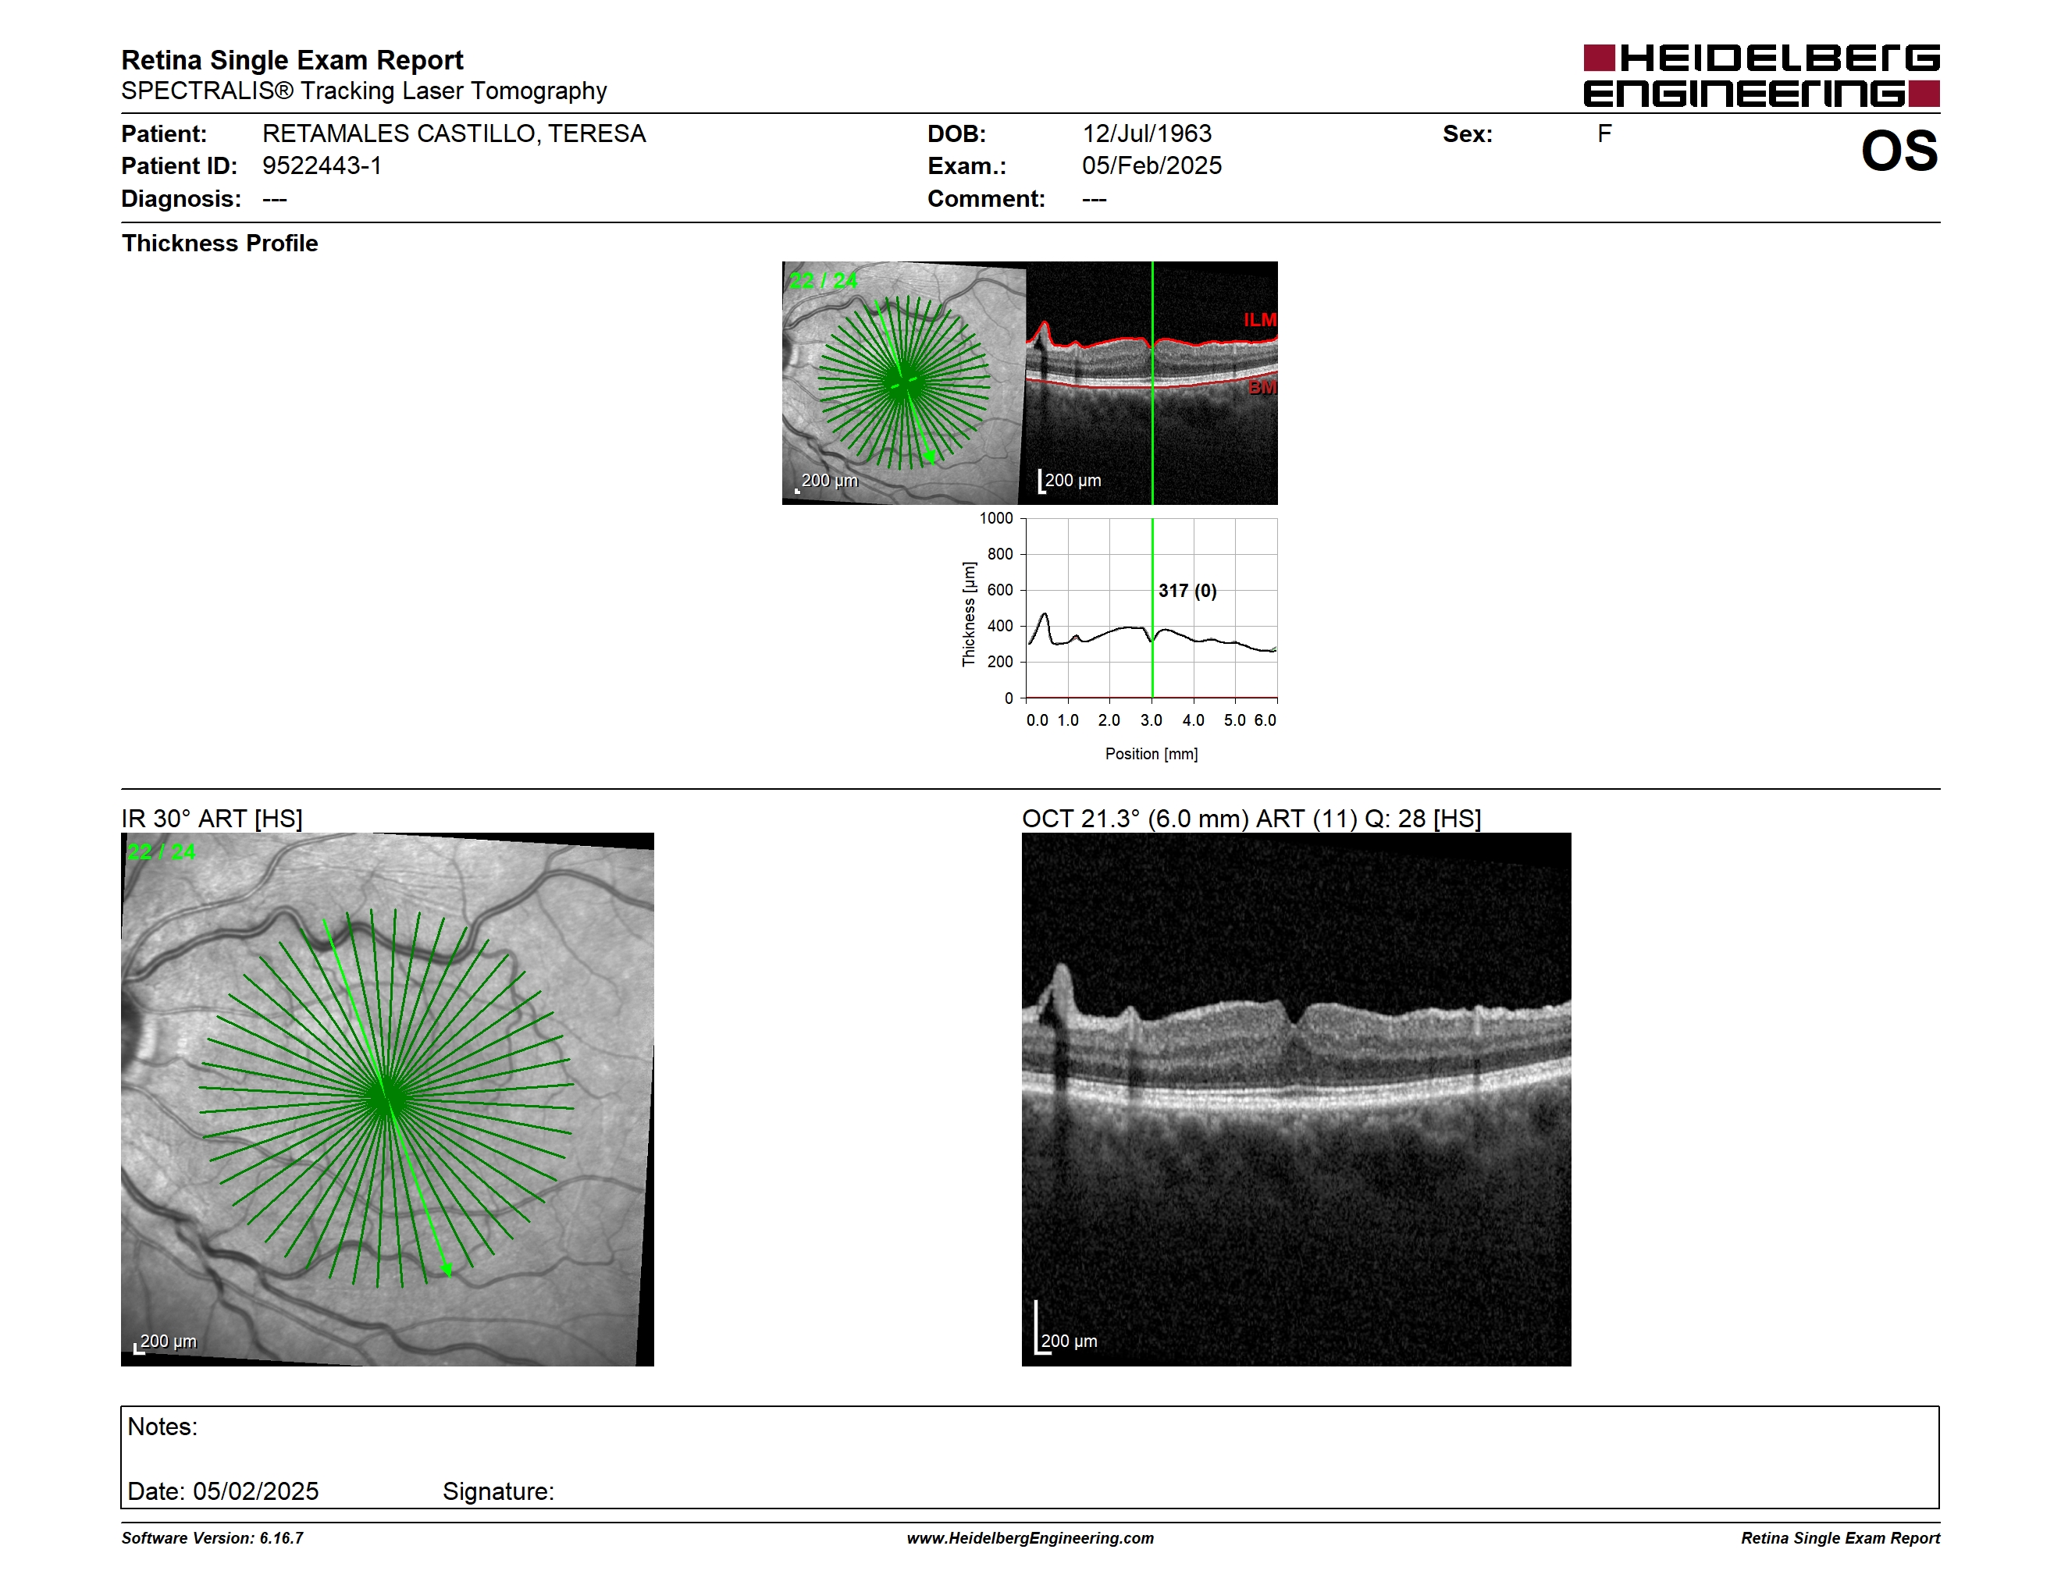Select exam date 05/Feb/2025
2061x1592 pixels.
(x=1152, y=166)
